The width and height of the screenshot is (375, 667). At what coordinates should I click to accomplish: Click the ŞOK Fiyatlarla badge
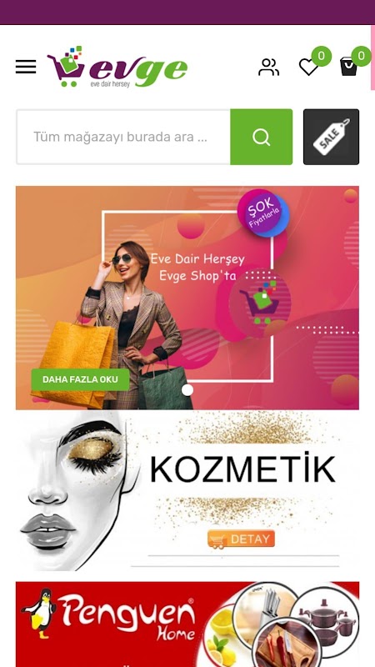[263, 213]
